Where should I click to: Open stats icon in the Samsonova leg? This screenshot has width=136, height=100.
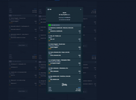pos(80,33)
